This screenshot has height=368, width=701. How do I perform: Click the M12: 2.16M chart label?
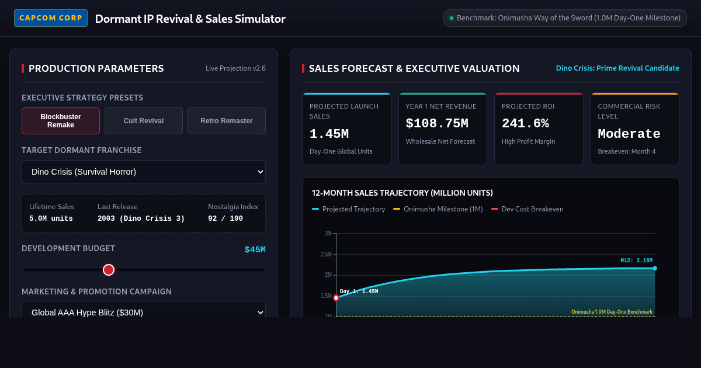pyautogui.click(x=636, y=261)
